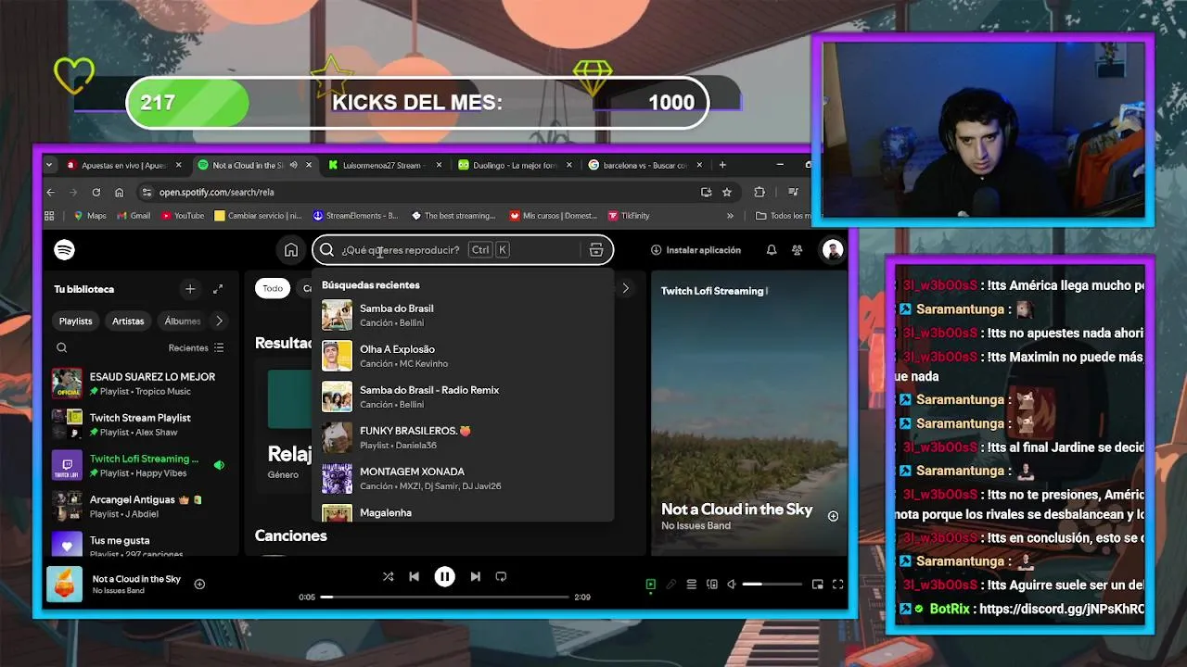Open the lyrics microphone icon
1187x667 pixels.
point(671,585)
